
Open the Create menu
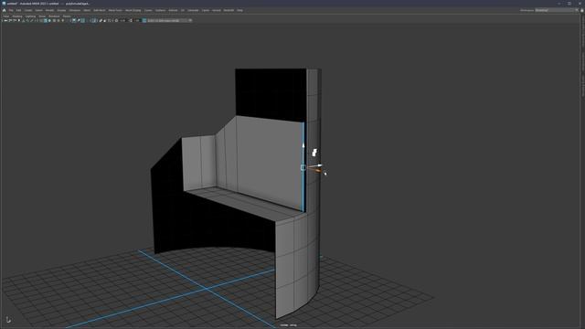pyautogui.click(x=28, y=10)
